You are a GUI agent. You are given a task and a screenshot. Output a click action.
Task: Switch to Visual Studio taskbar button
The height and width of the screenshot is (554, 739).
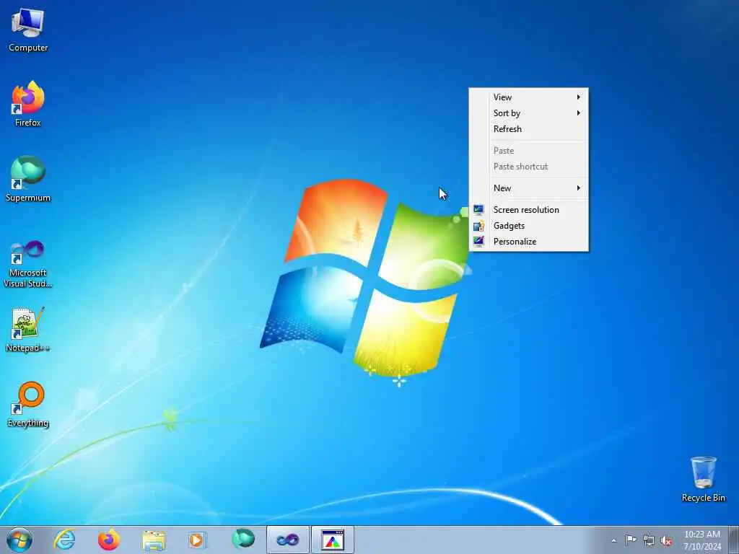tap(287, 540)
